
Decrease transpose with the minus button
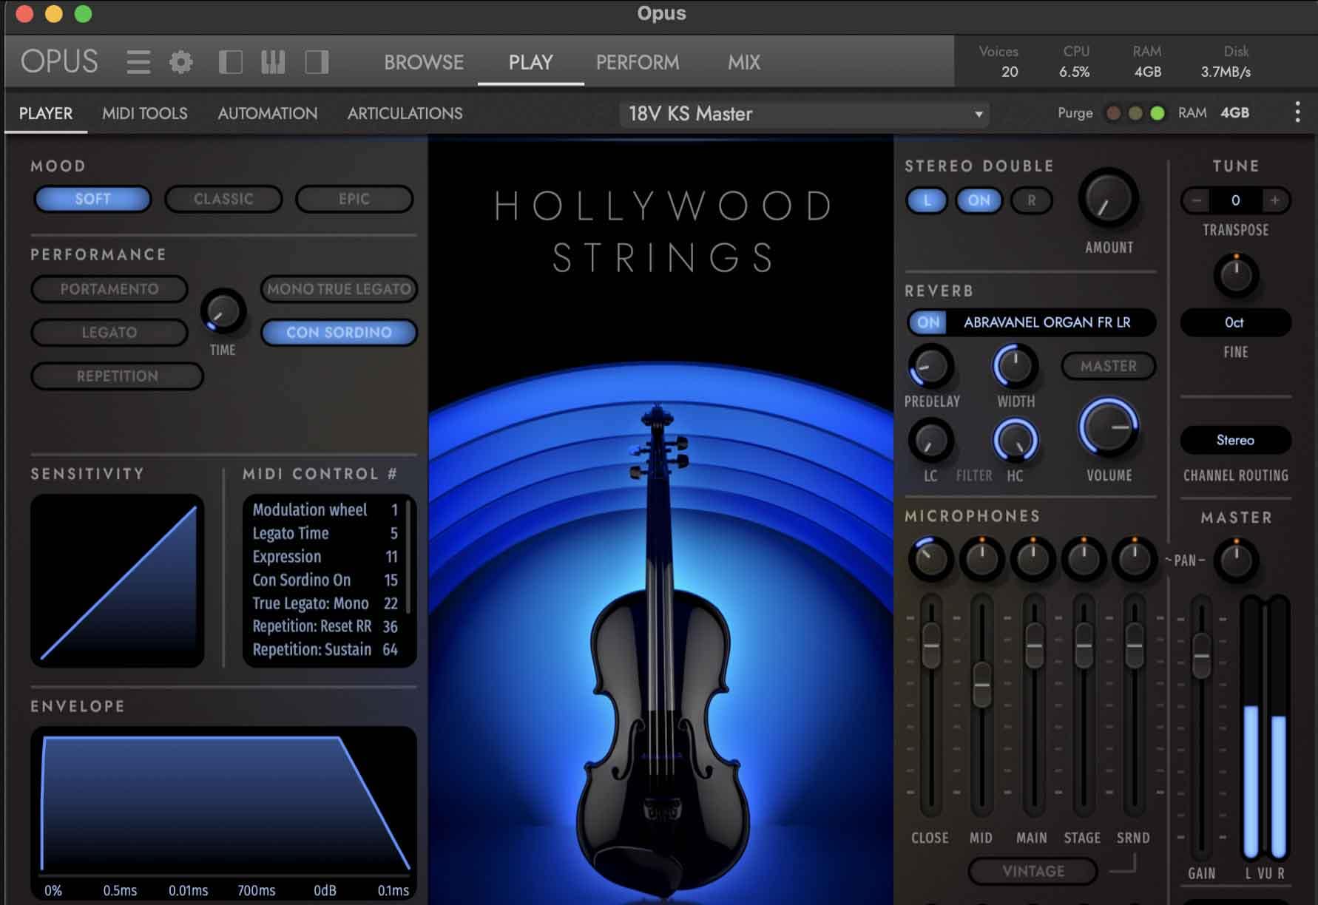coord(1197,200)
